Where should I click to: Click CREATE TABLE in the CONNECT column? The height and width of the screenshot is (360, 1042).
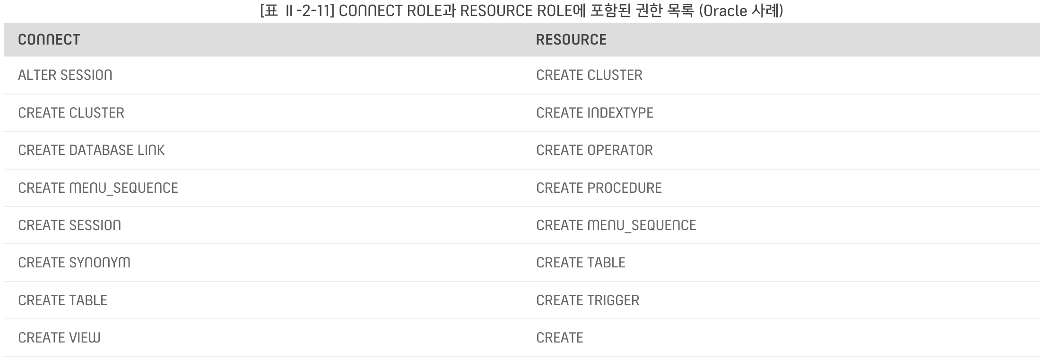pyautogui.click(x=63, y=300)
